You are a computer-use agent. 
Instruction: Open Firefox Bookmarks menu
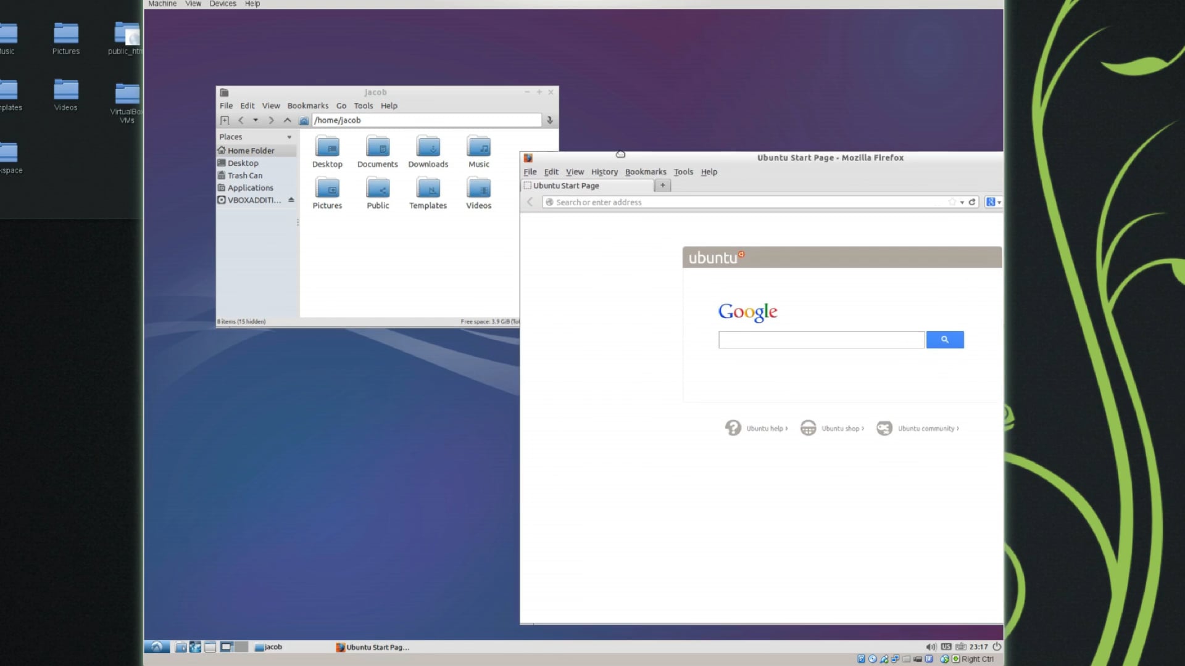click(x=646, y=172)
